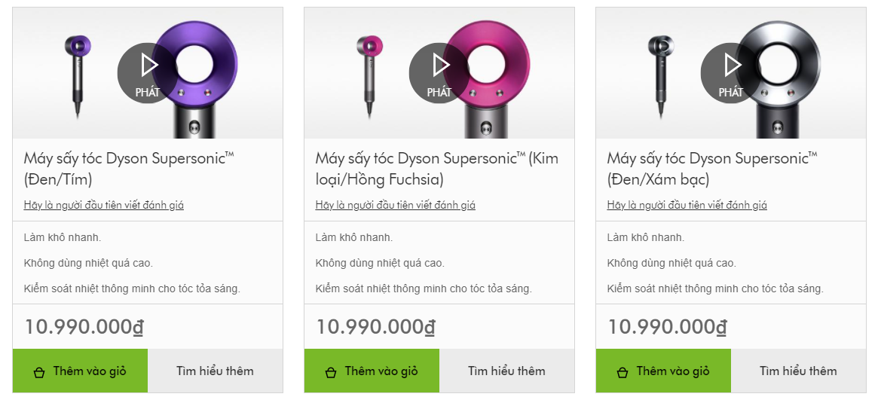Image resolution: width=881 pixels, height=406 pixels.
Task: Add Hồng Fuchsia Supersonic to cart
Action: (x=372, y=371)
